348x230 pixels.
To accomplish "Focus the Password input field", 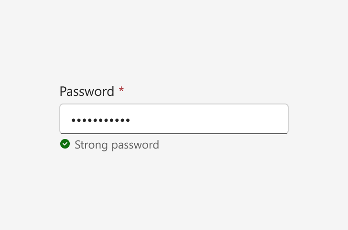I will coord(174,119).
